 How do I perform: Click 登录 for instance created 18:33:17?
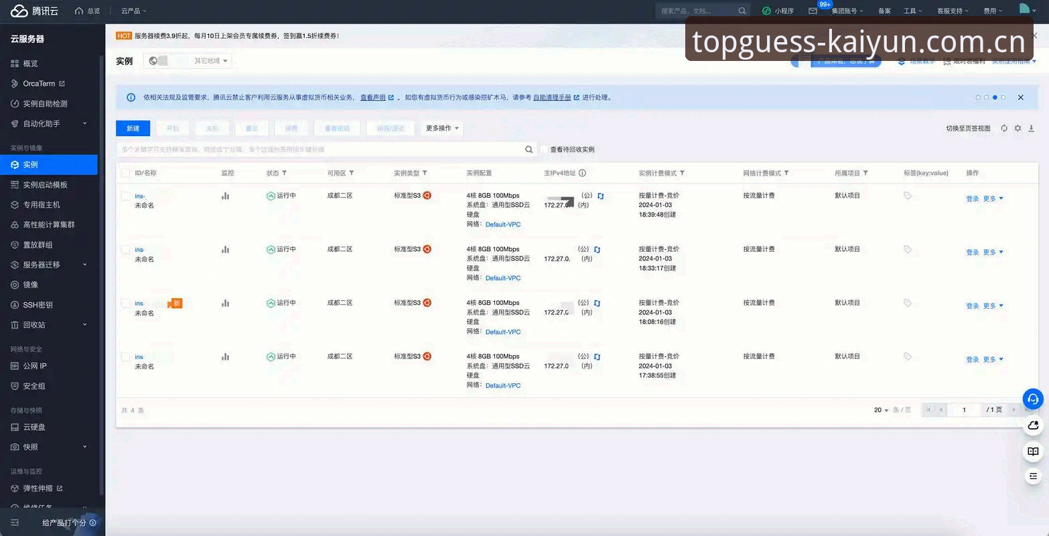tap(973, 252)
